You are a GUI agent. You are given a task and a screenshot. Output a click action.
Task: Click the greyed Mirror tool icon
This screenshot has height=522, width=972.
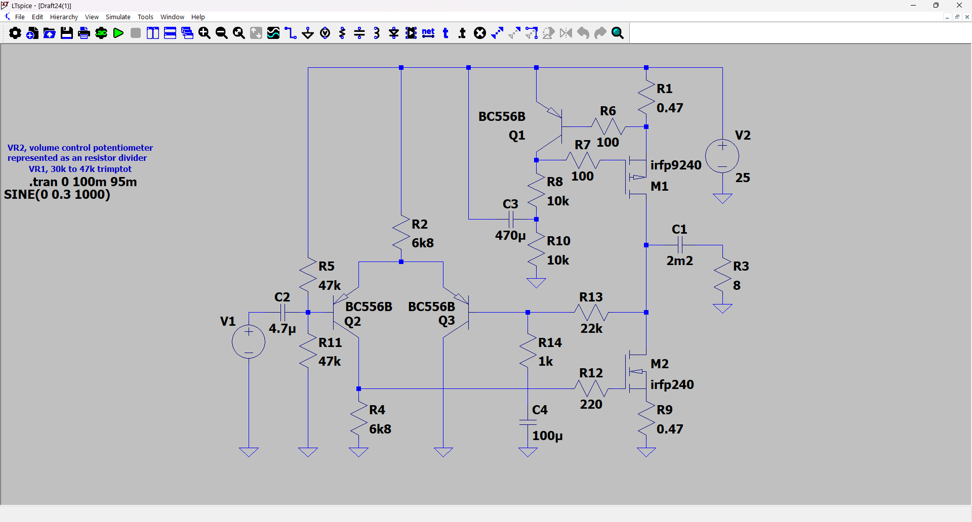tap(566, 33)
